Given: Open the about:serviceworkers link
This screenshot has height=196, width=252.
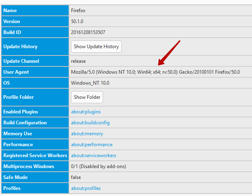Looking at the screenshot, I should (93, 156).
